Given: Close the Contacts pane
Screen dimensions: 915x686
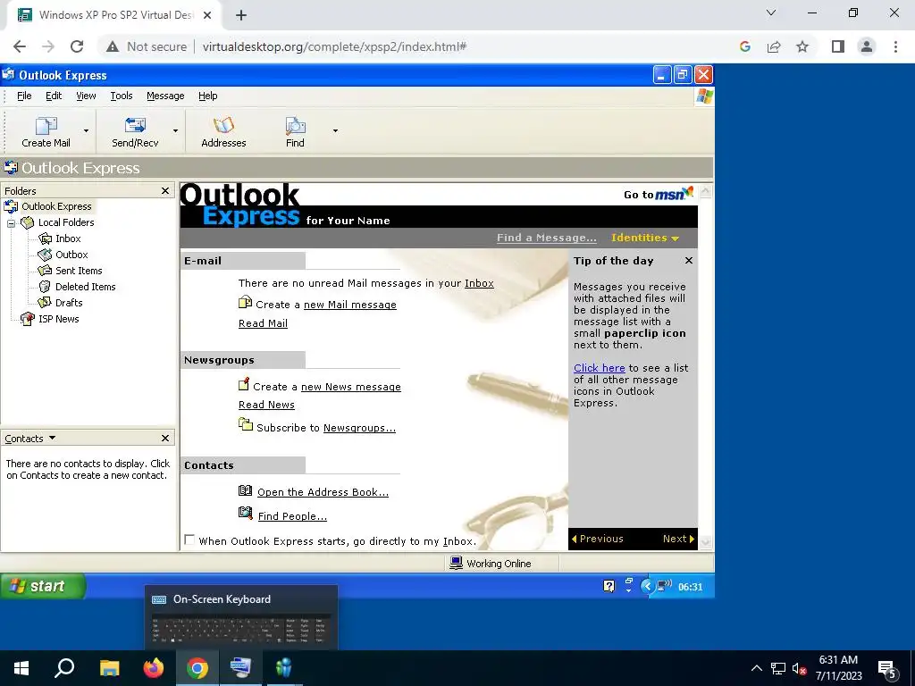Looking at the screenshot, I should click(x=165, y=438).
